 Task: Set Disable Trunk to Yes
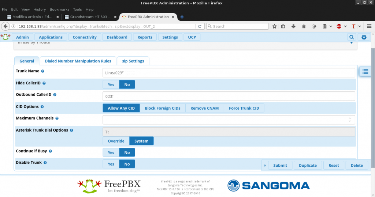pos(111,164)
